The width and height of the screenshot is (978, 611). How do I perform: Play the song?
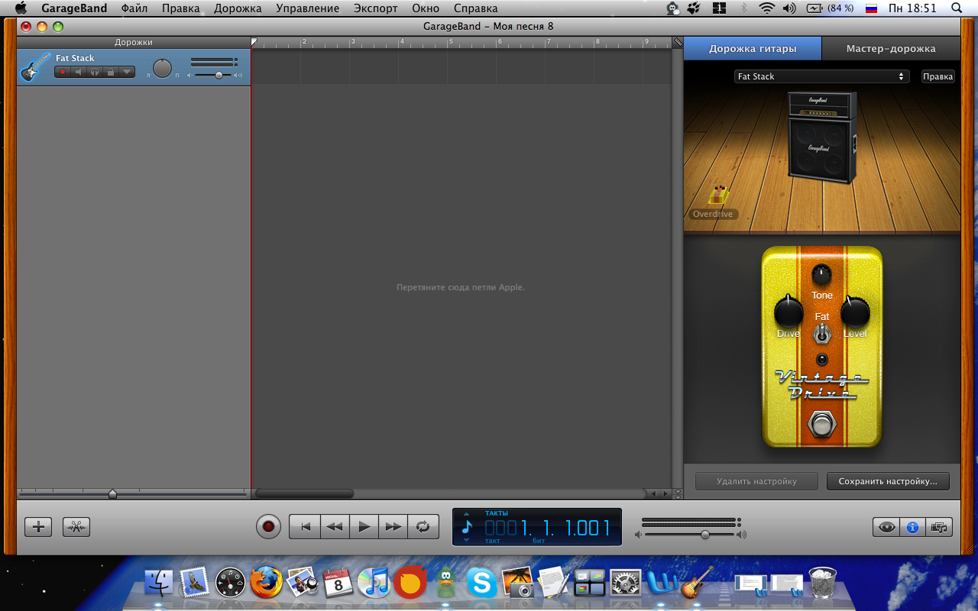(x=364, y=526)
